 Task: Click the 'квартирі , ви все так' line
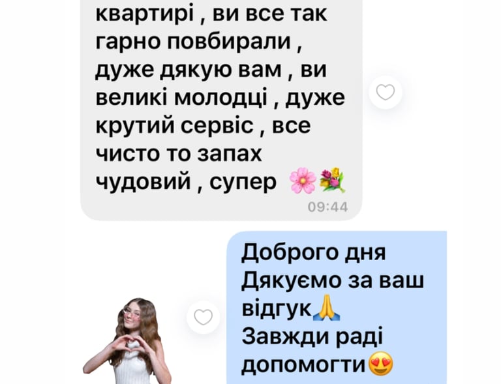211,14
